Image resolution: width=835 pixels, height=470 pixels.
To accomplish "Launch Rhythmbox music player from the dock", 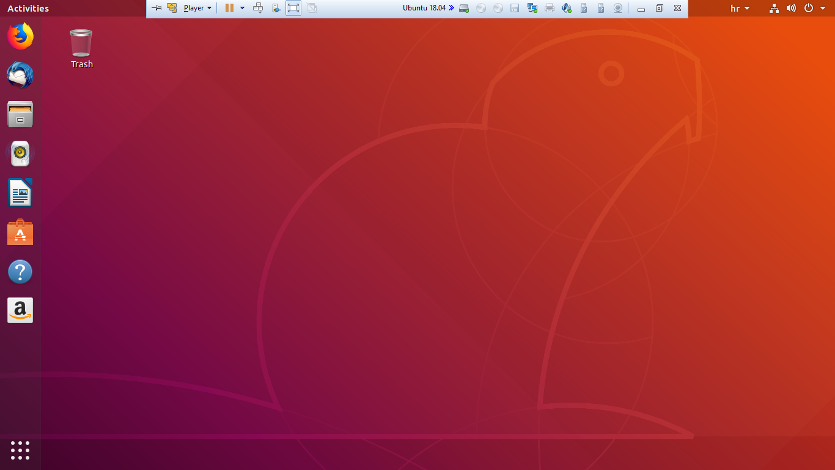I will pyautogui.click(x=20, y=154).
